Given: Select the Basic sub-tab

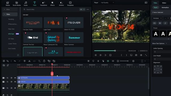Looking at the screenshot, I should tap(156, 7).
